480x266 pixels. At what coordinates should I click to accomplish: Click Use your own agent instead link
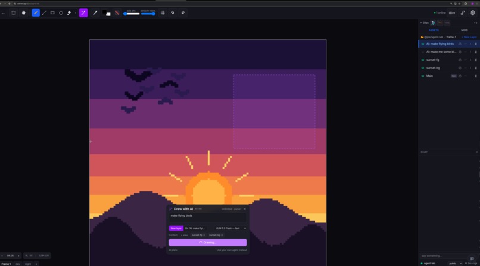point(232,250)
